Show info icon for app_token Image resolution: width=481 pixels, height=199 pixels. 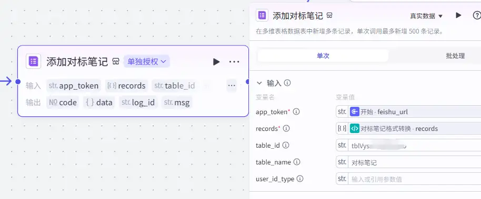pos(296,112)
